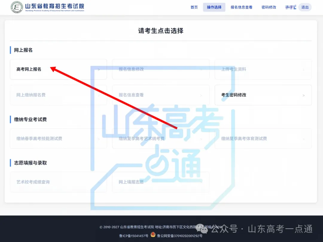The height and width of the screenshot is (242, 323).
Task: Open the 缴纳夏季高考体育测试费 card
Action: click(263, 139)
